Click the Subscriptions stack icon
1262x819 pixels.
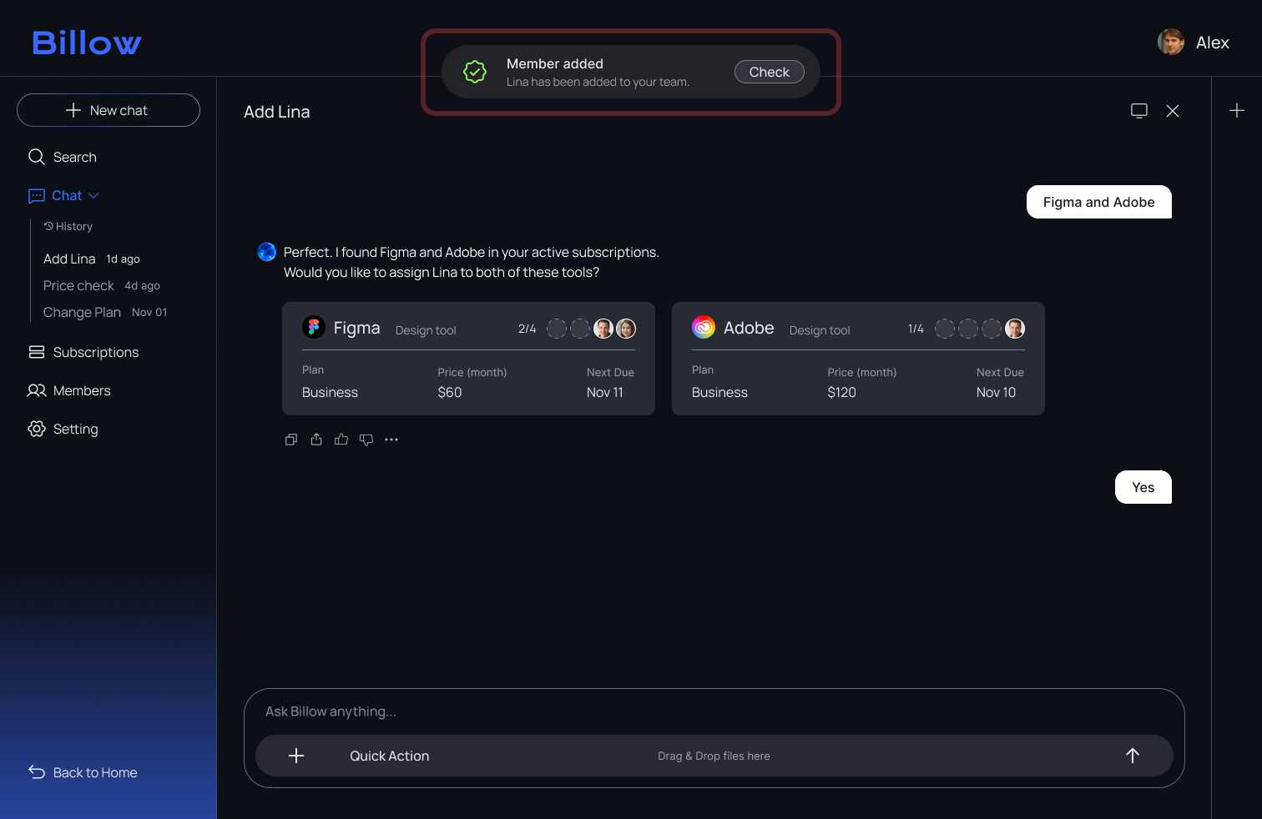(37, 352)
